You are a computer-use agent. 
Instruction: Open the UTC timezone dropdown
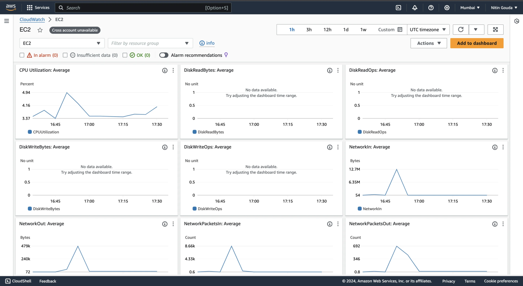[428, 29]
